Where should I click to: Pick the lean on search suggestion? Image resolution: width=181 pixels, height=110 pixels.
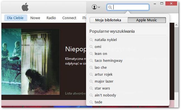coord(101,54)
